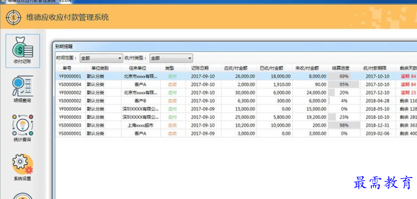
Task: Click deadline date 2017-12-10
Action: [x=377, y=92]
